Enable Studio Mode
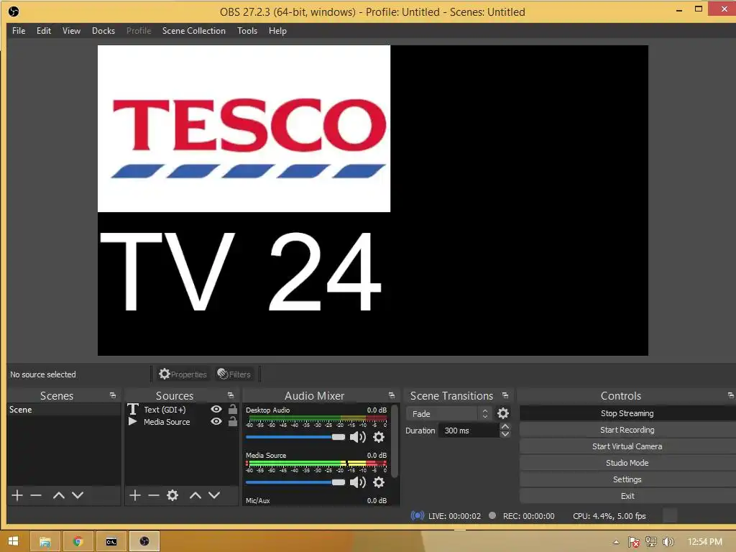736x552 pixels. [x=627, y=462]
